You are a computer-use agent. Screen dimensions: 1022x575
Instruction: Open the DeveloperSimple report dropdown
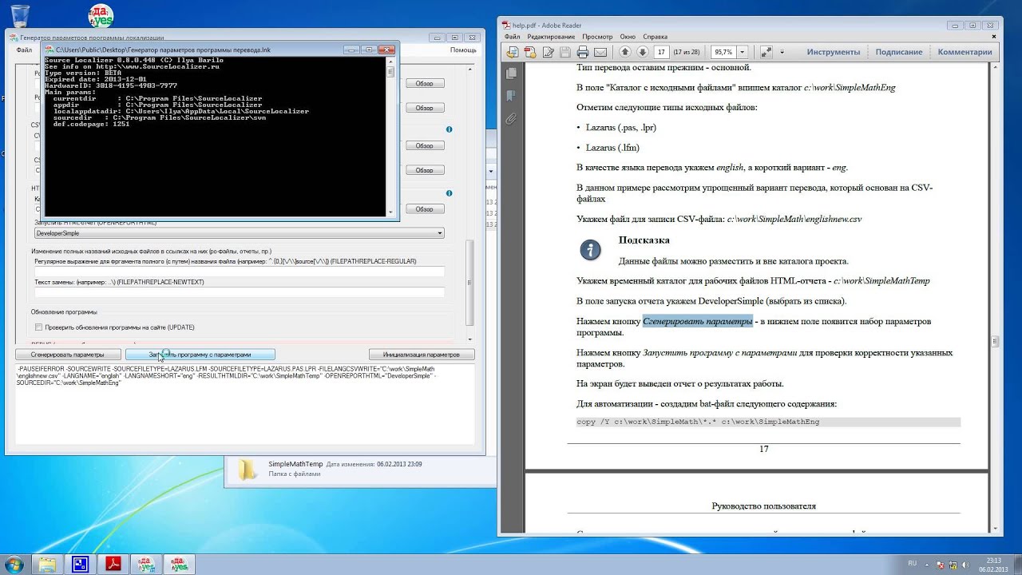tap(239, 233)
